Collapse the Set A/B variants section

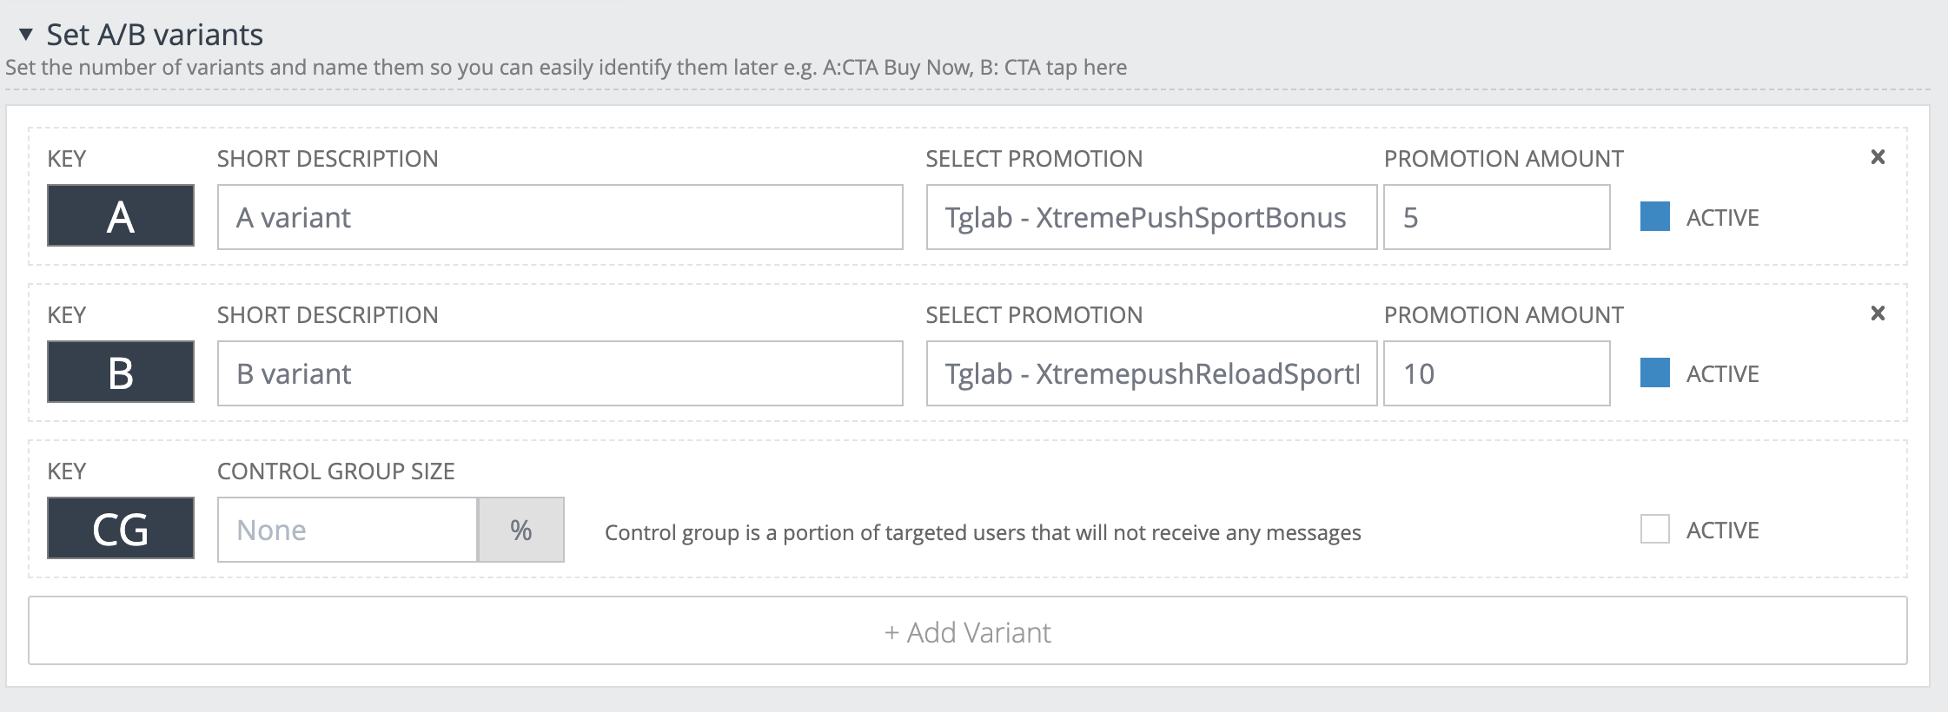tap(26, 35)
